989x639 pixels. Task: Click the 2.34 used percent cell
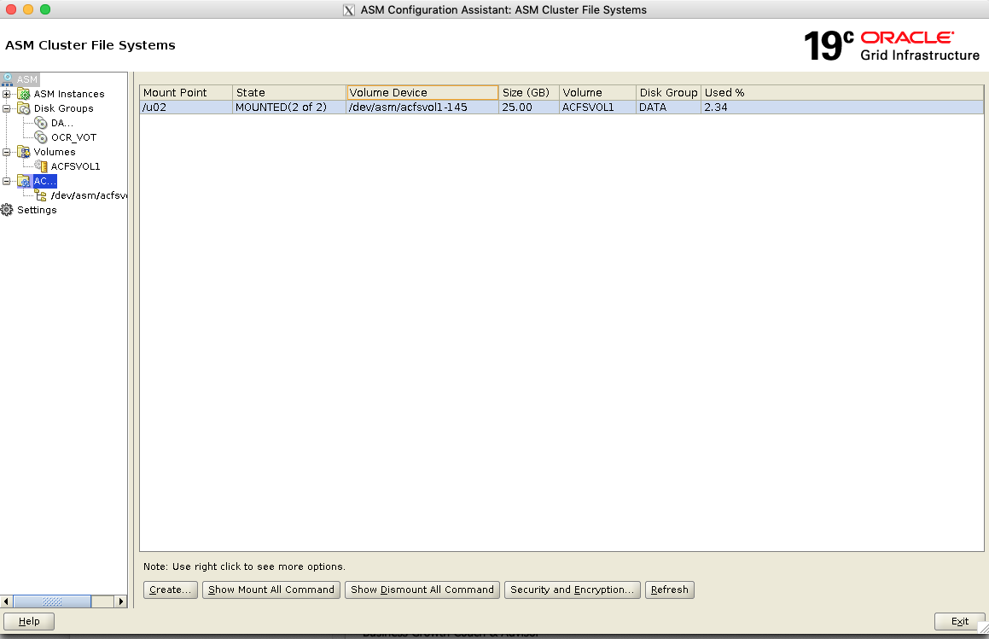pos(843,107)
